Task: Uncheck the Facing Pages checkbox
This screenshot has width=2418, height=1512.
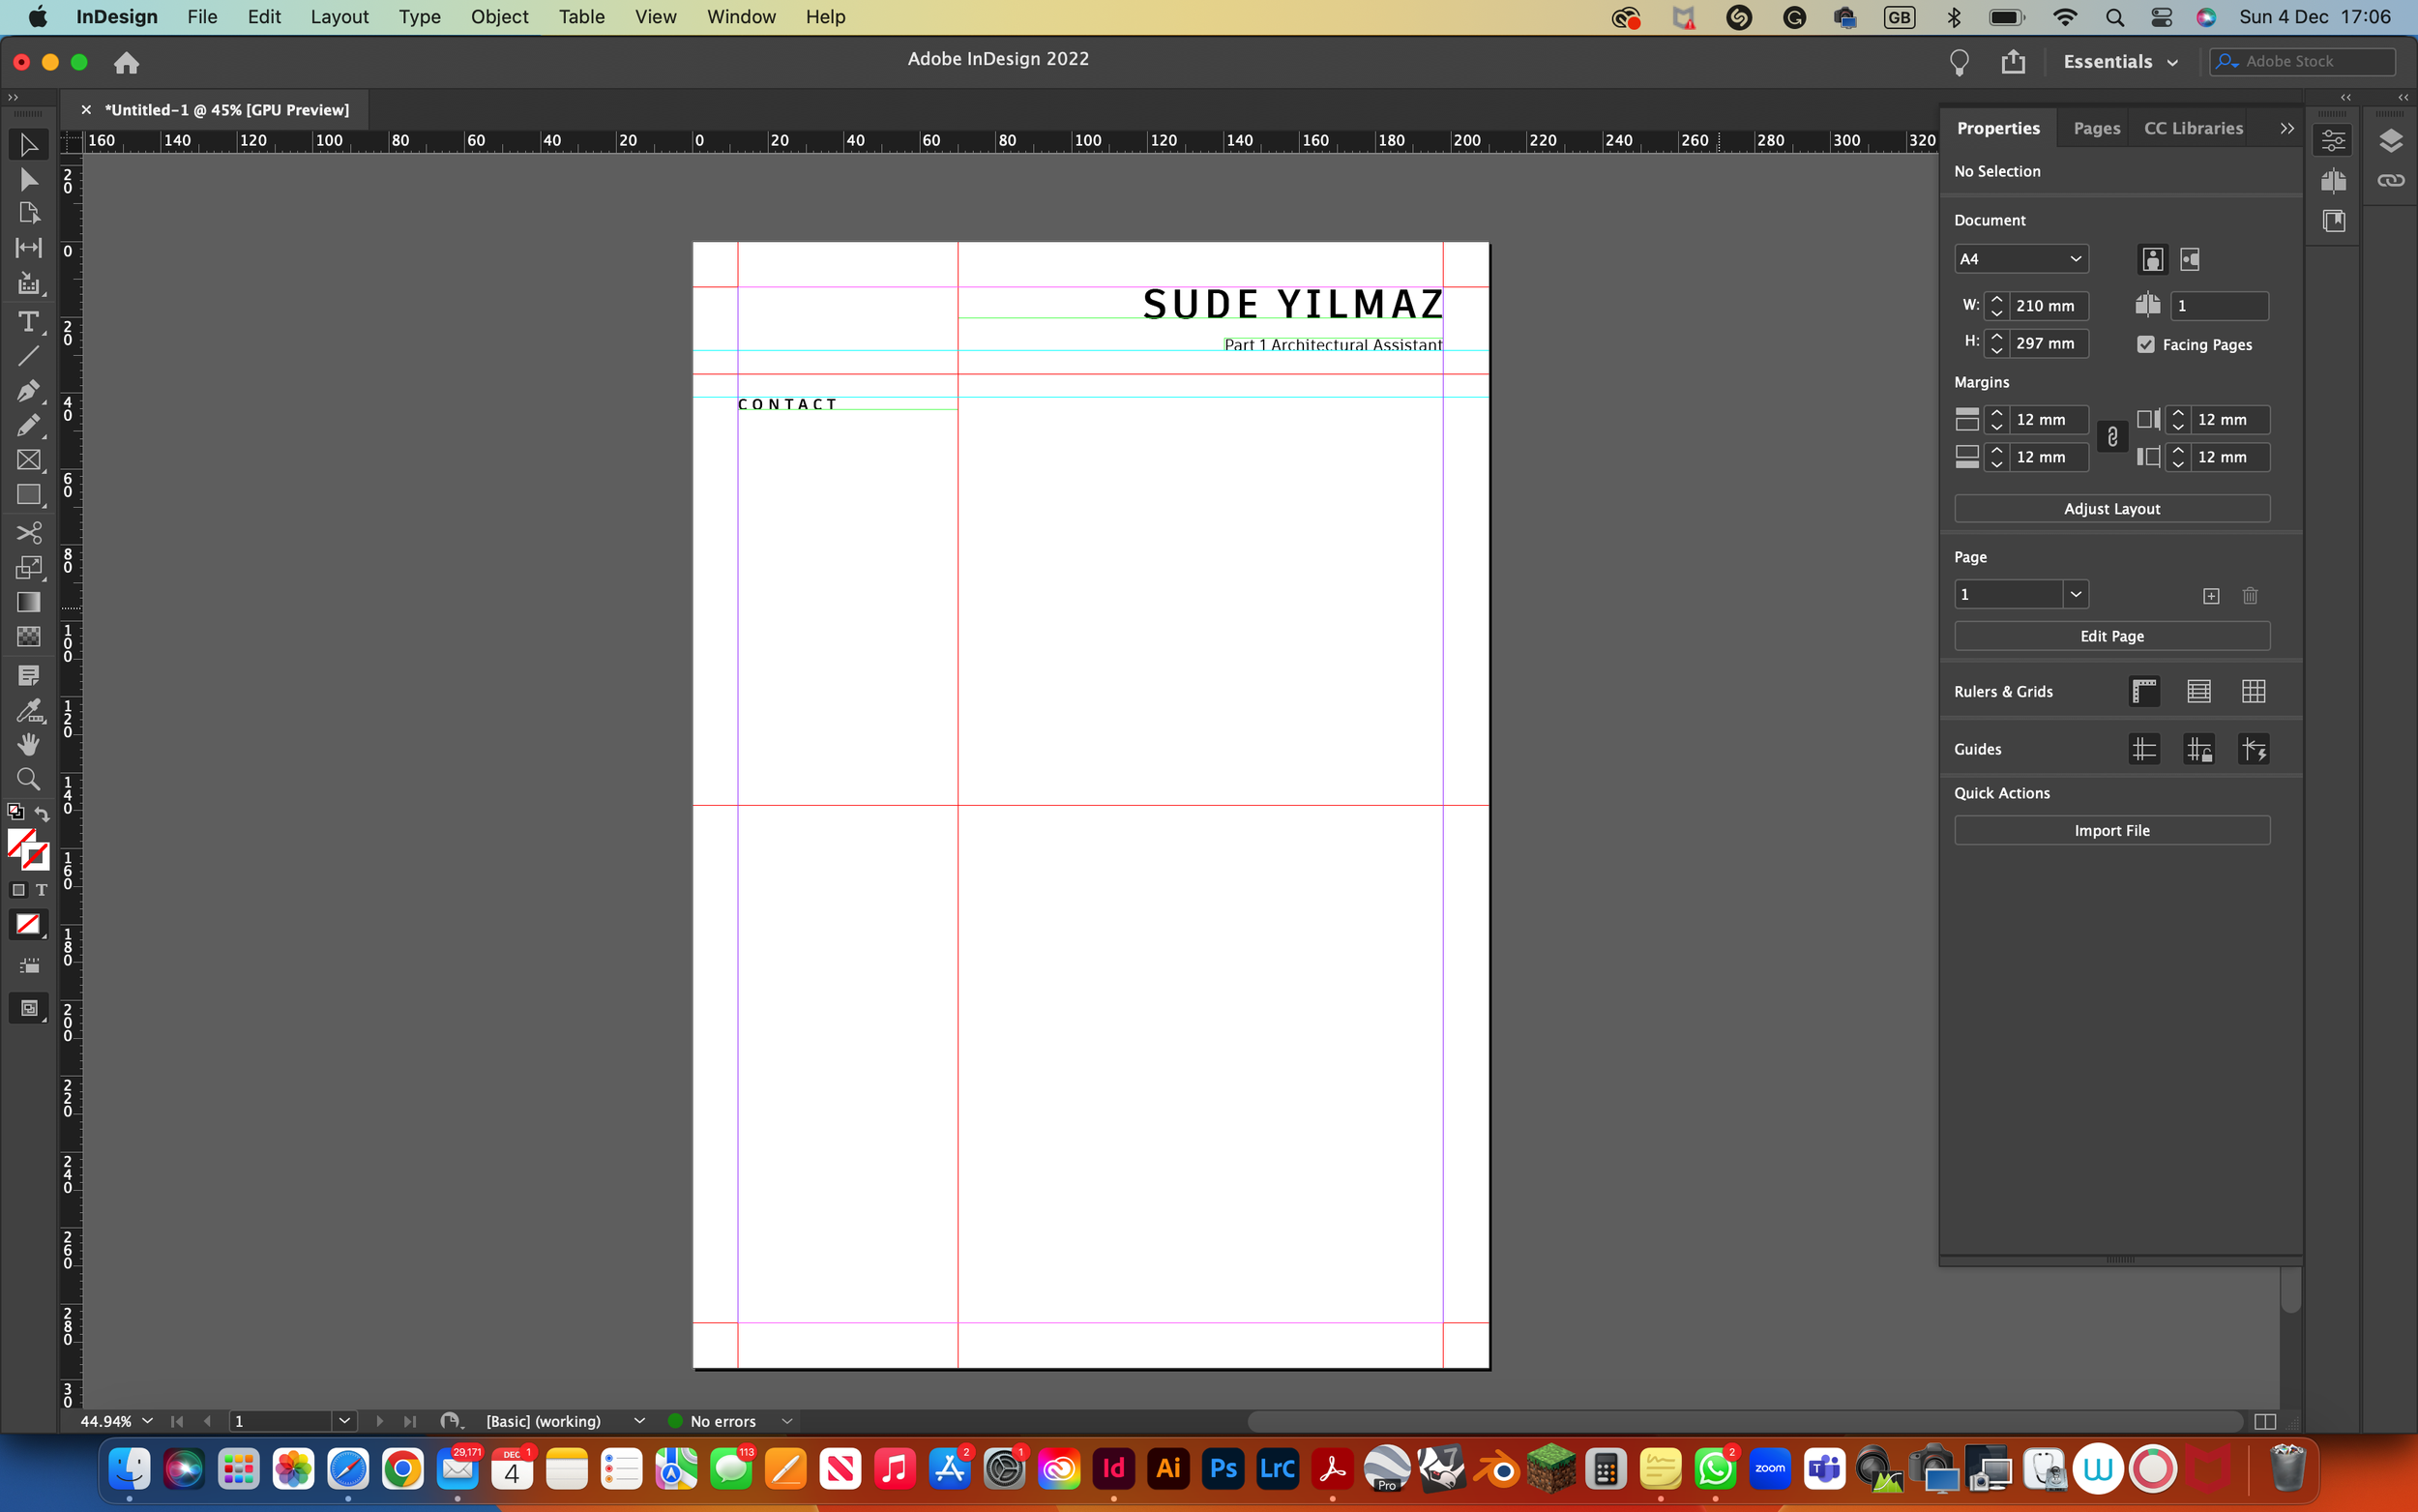Action: (2145, 344)
